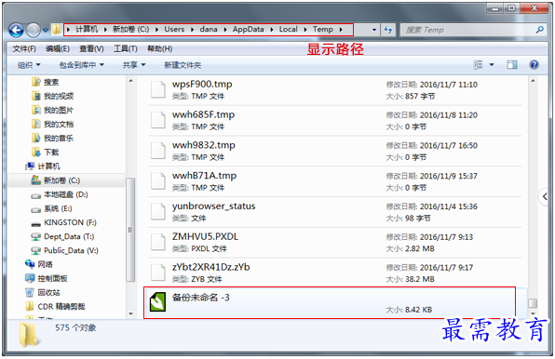
Task: Open the 查看(V) menu
Action: click(x=91, y=48)
